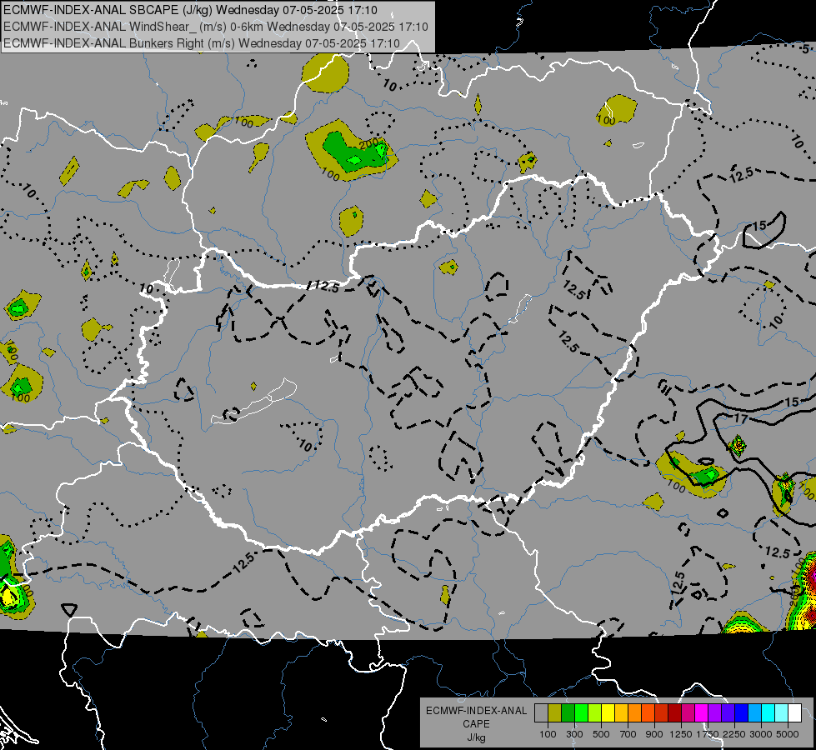Click the 500 legend scale label
816x750 pixels.
(x=601, y=734)
